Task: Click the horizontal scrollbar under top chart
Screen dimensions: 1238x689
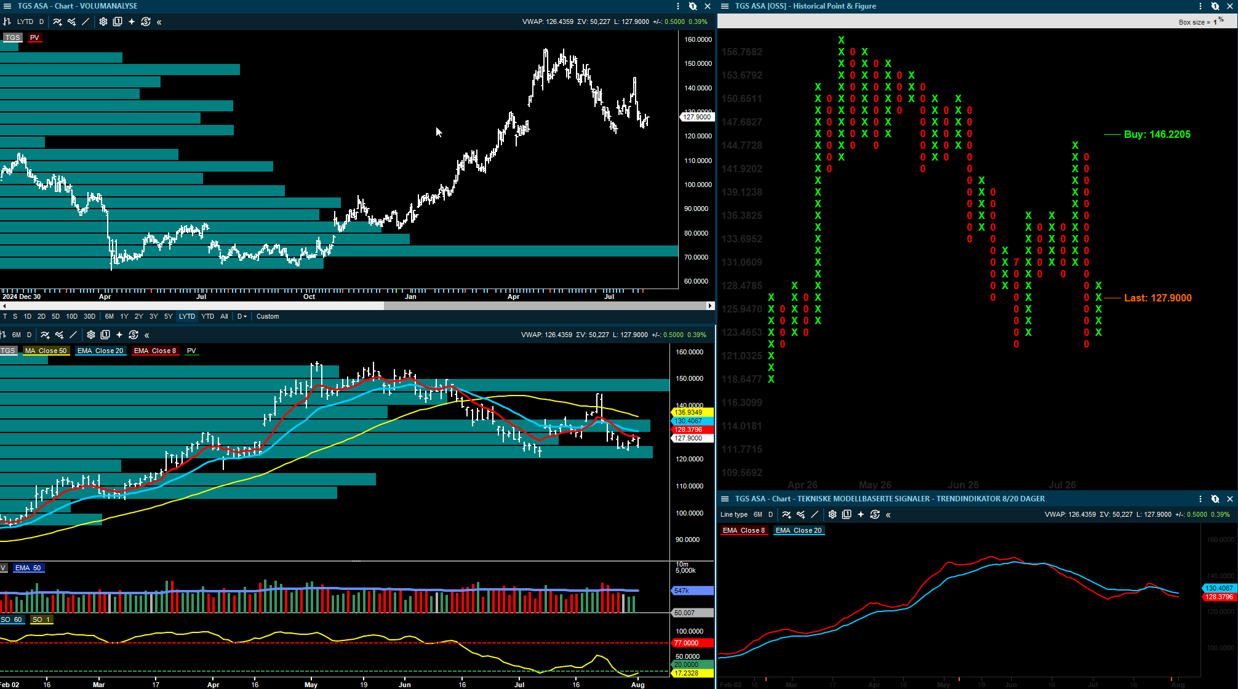Action: click(x=357, y=305)
